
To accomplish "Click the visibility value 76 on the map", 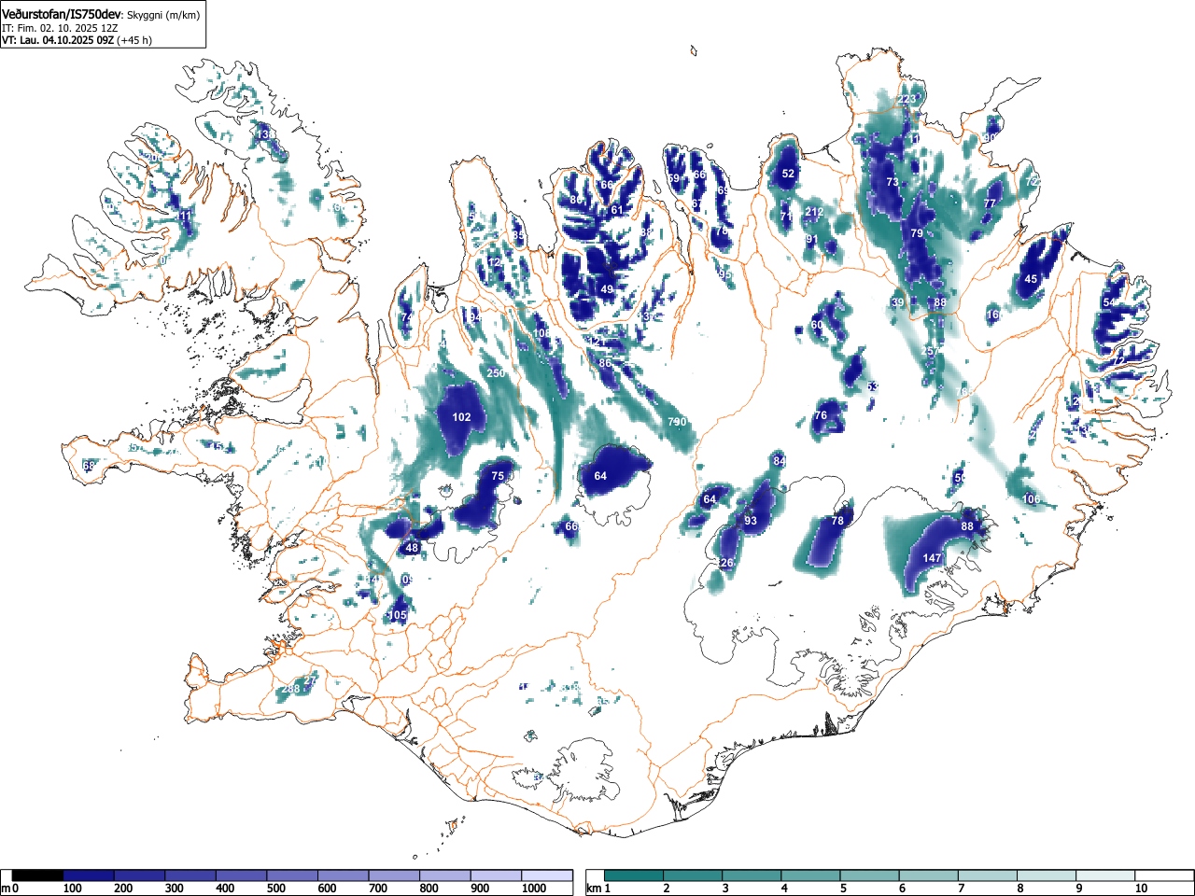I will (821, 416).
